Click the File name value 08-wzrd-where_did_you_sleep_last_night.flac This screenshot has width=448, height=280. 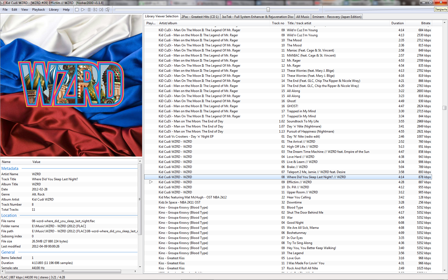tap(63, 221)
